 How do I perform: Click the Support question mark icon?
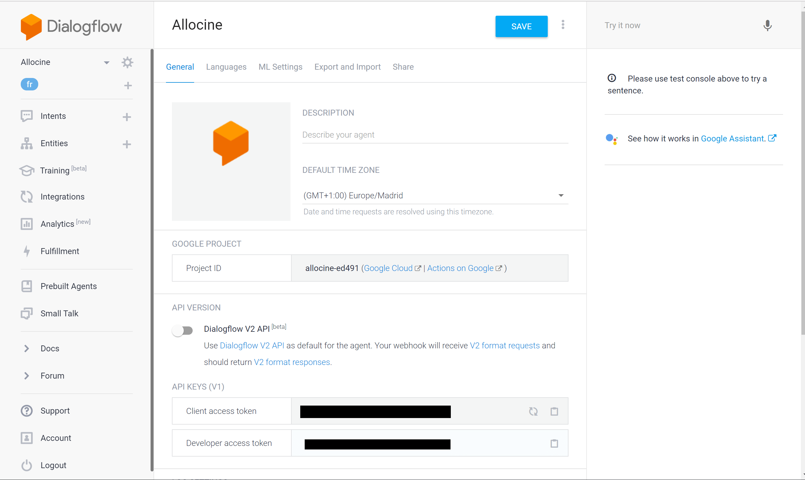26,411
